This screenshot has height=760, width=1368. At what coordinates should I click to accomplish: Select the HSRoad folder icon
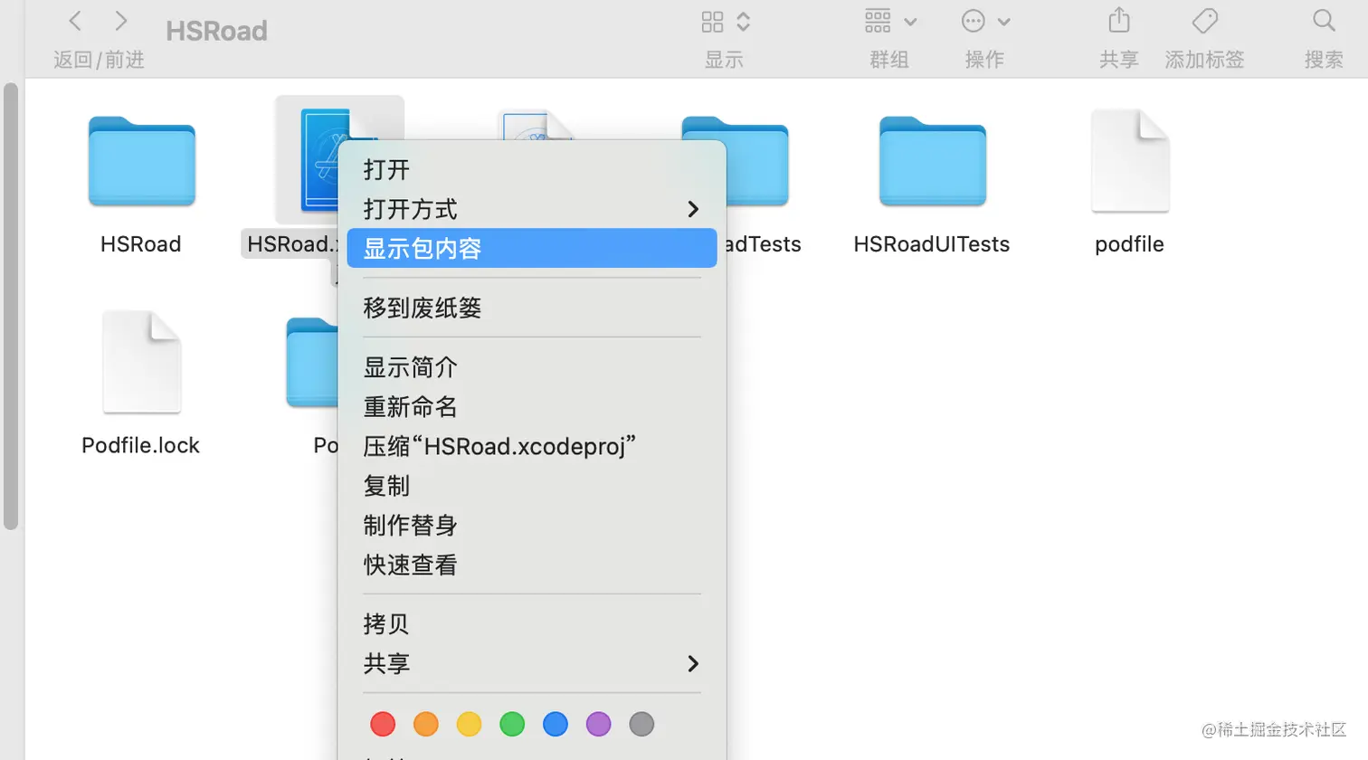click(142, 161)
